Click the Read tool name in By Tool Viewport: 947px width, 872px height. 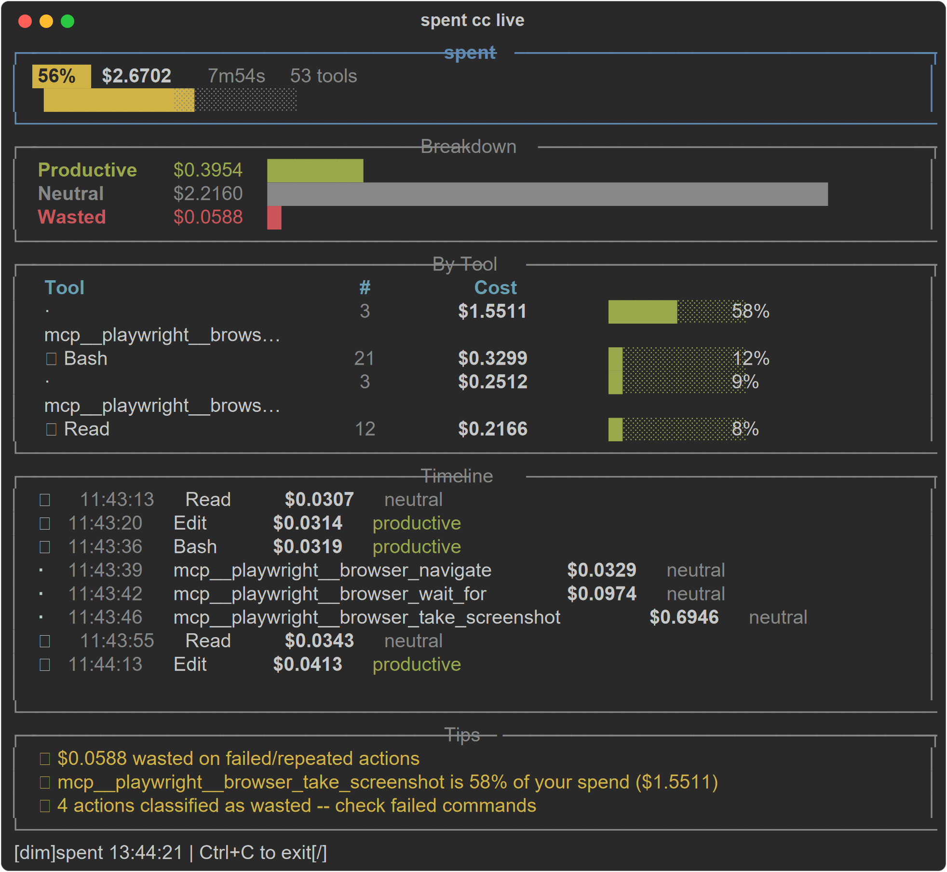87,429
